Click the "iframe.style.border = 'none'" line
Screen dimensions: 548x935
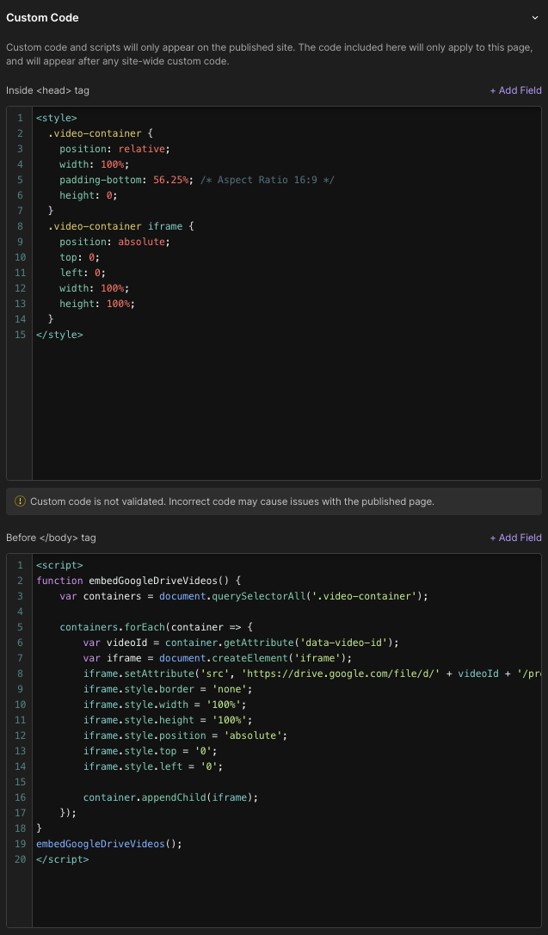[168, 689]
